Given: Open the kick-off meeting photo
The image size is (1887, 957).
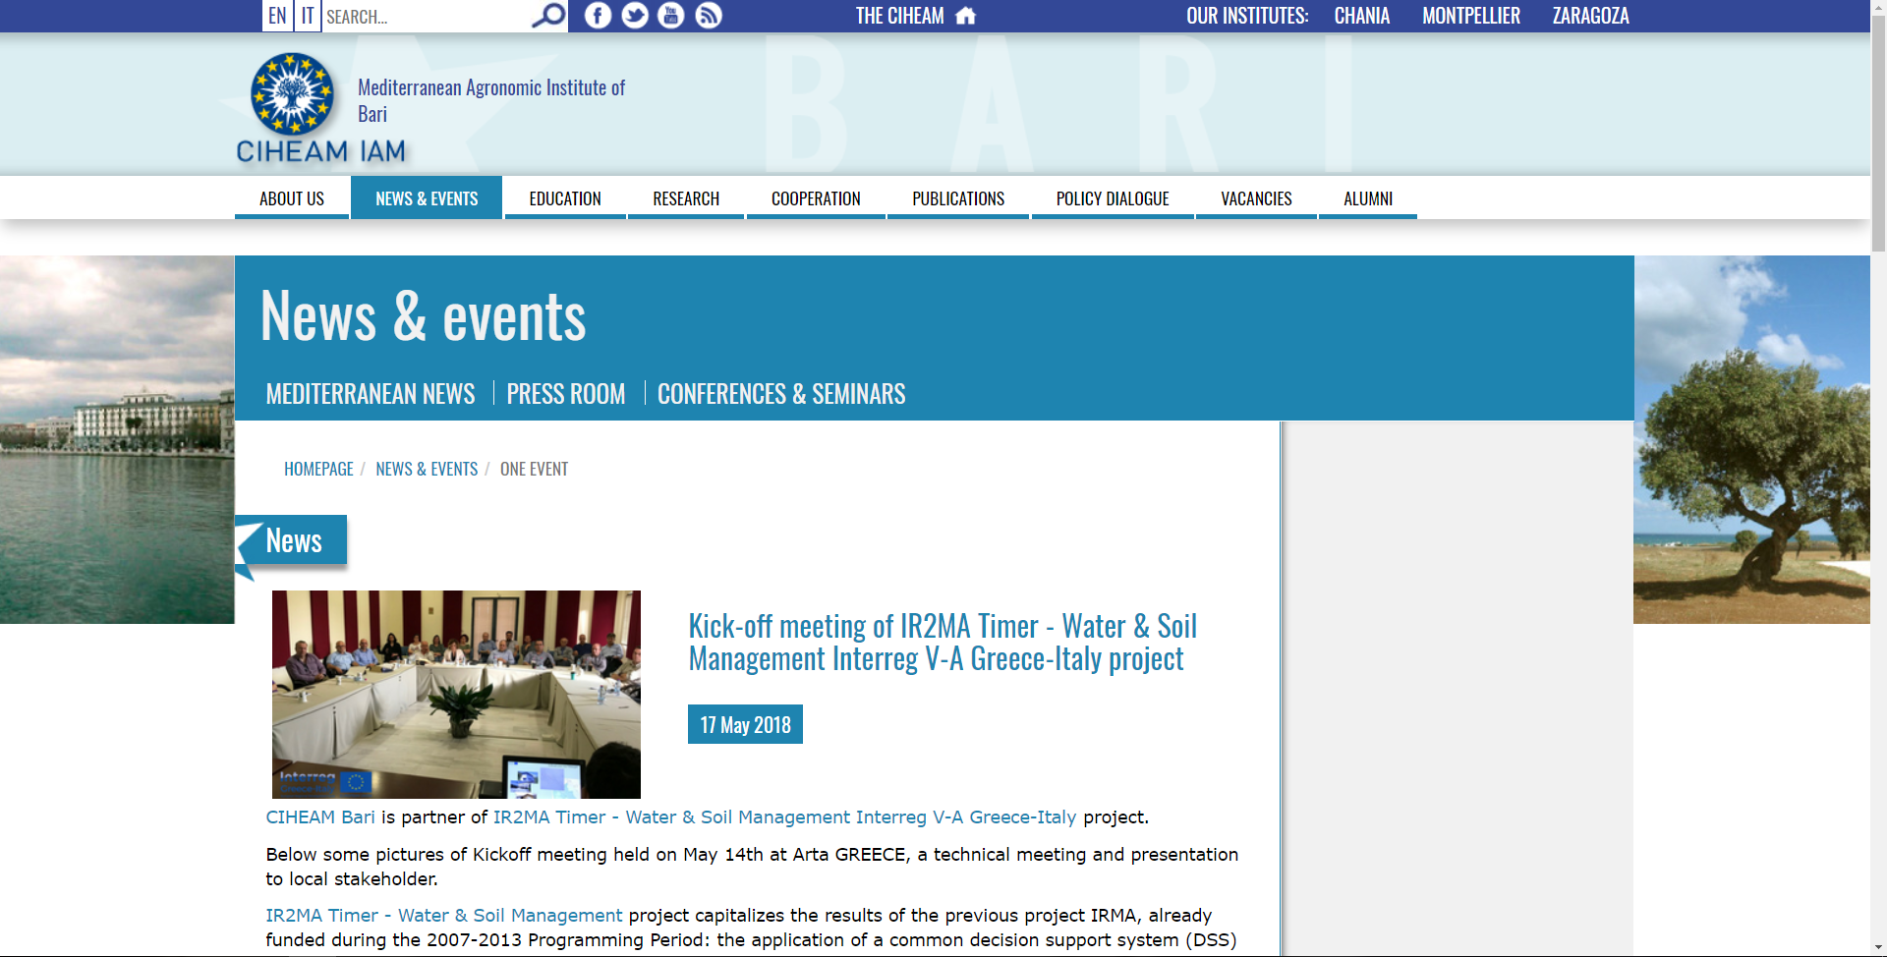Looking at the screenshot, I should (x=456, y=694).
